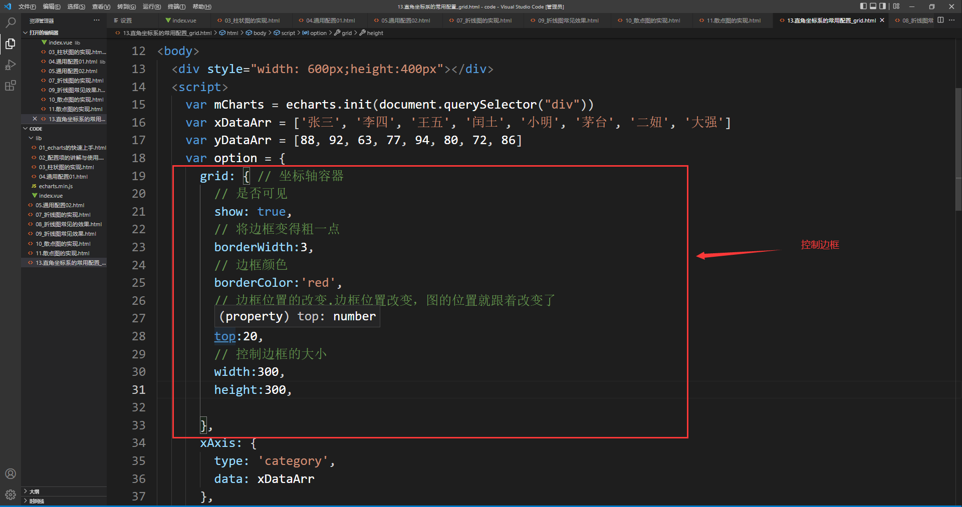This screenshot has height=507, width=962.
Task: Close 13.直角坐标系 entry in open editors list
Action: pyautogui.click(x=35, y=119)
